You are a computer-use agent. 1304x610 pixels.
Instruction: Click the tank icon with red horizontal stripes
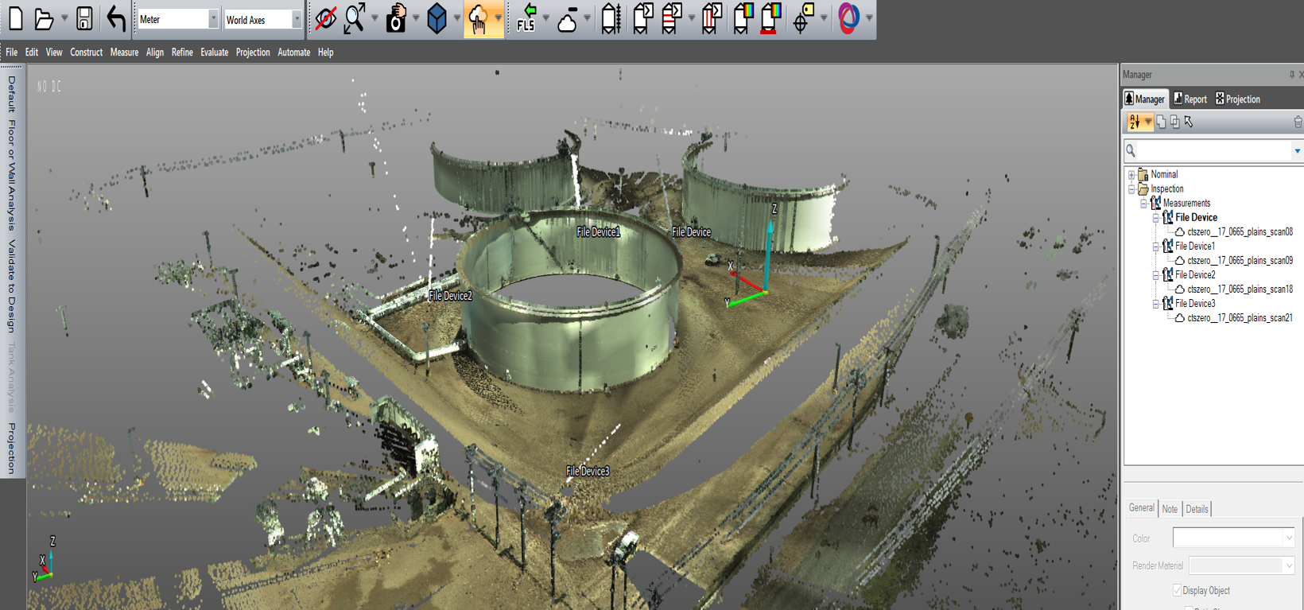[x=672, y=18]
